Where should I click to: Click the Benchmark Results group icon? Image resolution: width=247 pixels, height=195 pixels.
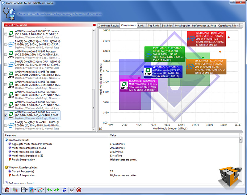pos(6,140)
